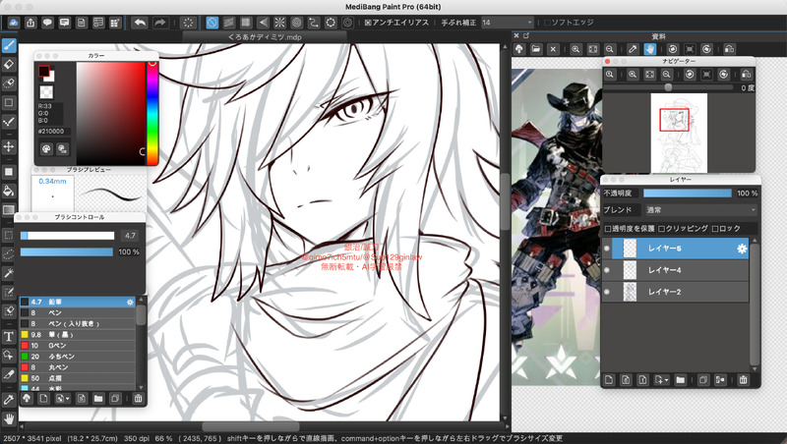Select the Text tool
Screen dimensions: 787x444
click(9, 336)
